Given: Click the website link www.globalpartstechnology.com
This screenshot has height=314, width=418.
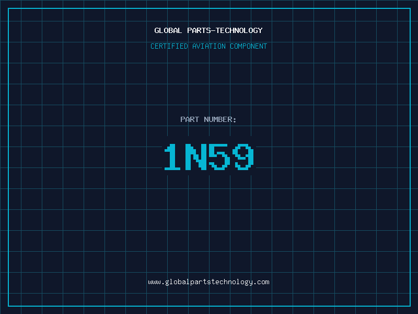Looking at the screenshot, I should pyautogui.click(x=208, y=282).
